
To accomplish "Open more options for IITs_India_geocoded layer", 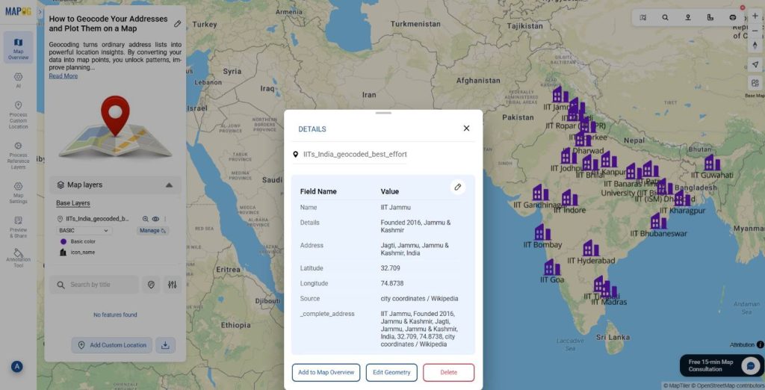I will click(x=165, y=219).
